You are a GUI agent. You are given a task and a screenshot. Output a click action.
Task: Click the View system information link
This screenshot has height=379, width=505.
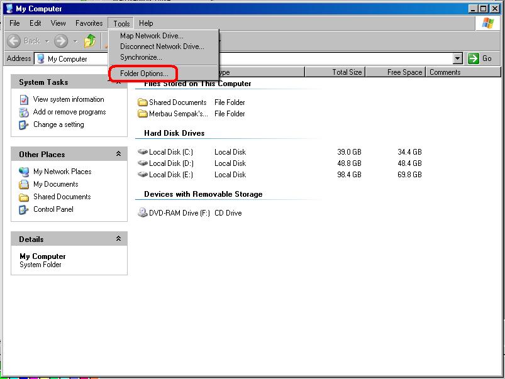tap(69, 99)
